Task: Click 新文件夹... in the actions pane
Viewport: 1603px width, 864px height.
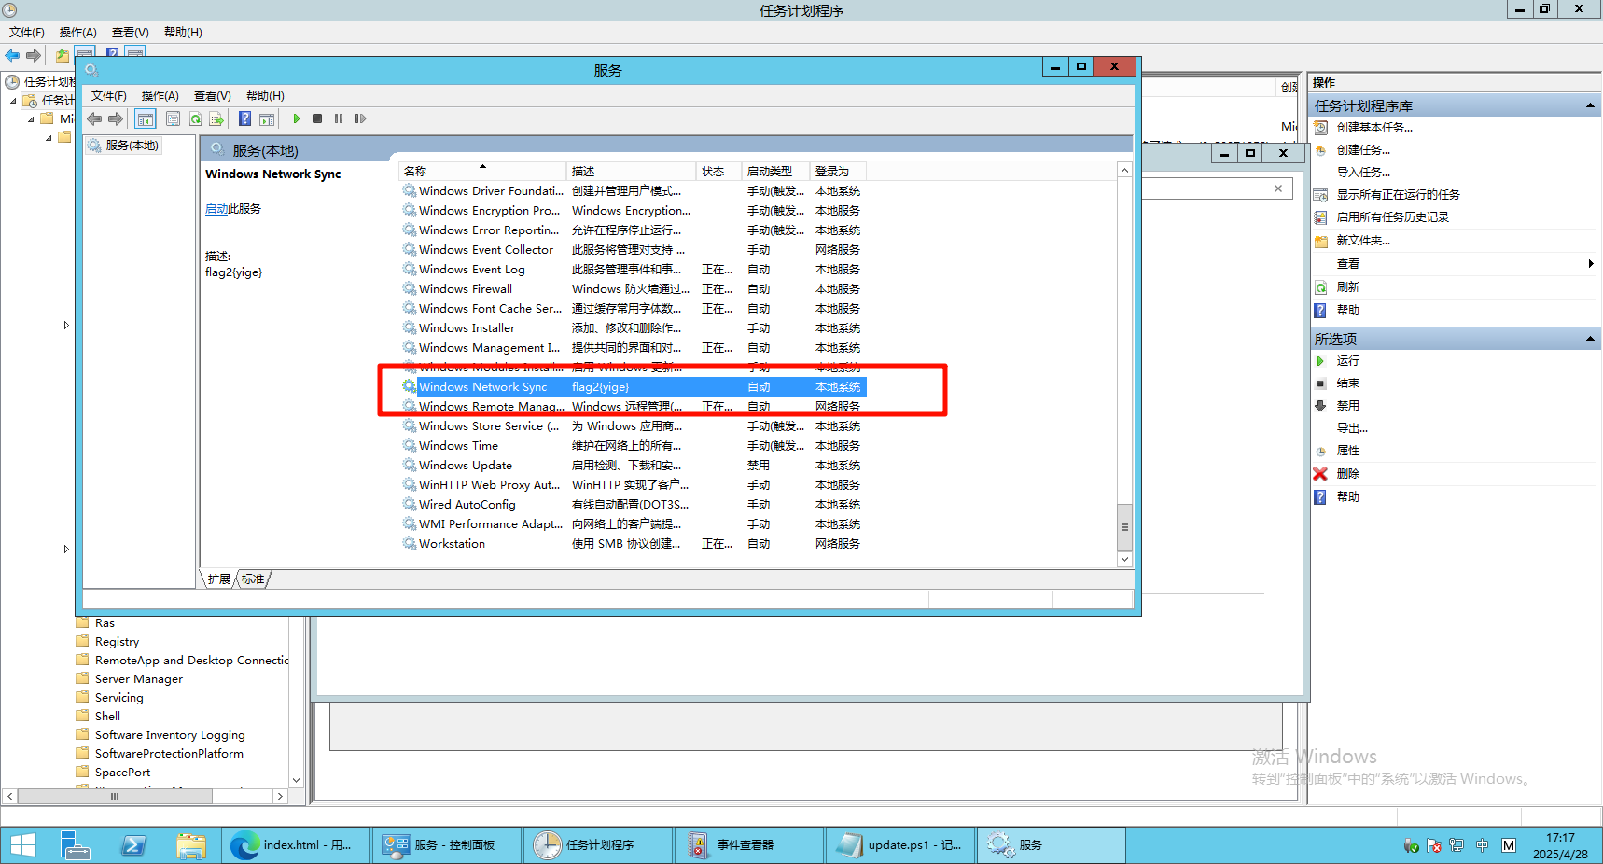Action: (x=1363, y=241)
